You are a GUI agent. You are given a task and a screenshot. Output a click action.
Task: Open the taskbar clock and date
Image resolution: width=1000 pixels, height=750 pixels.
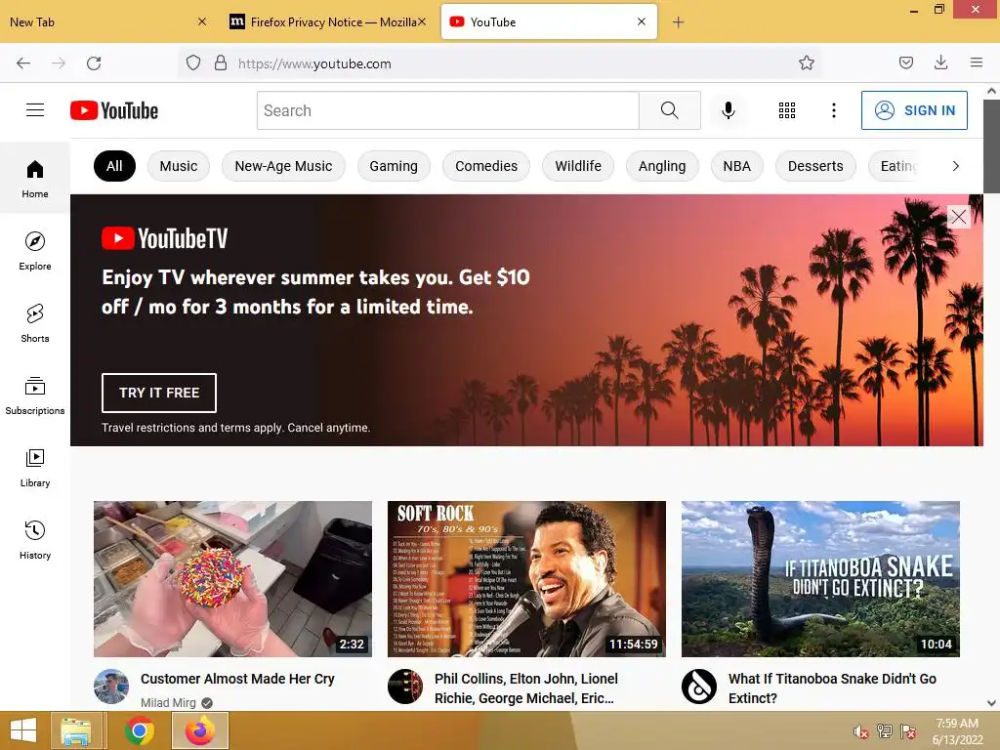coord(957,730)
